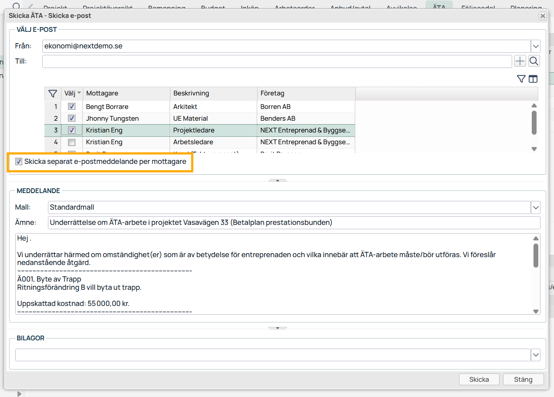
Task: Check Kristian Eng Arbetsledare checkbox
Action: click(72, 142)
